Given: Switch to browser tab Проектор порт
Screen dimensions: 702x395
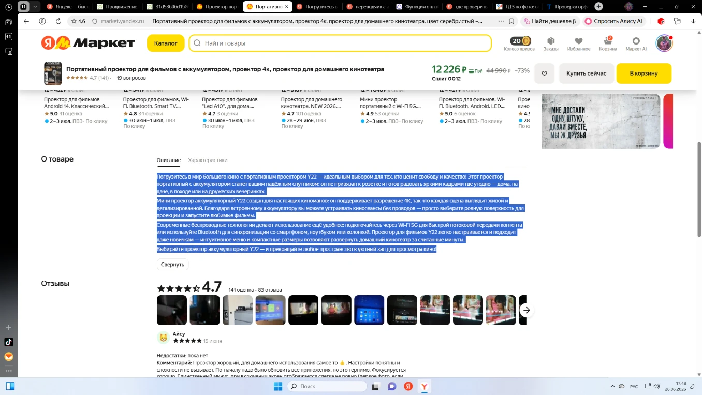Looking at the screenshot, I should click(x=217, y=7).
